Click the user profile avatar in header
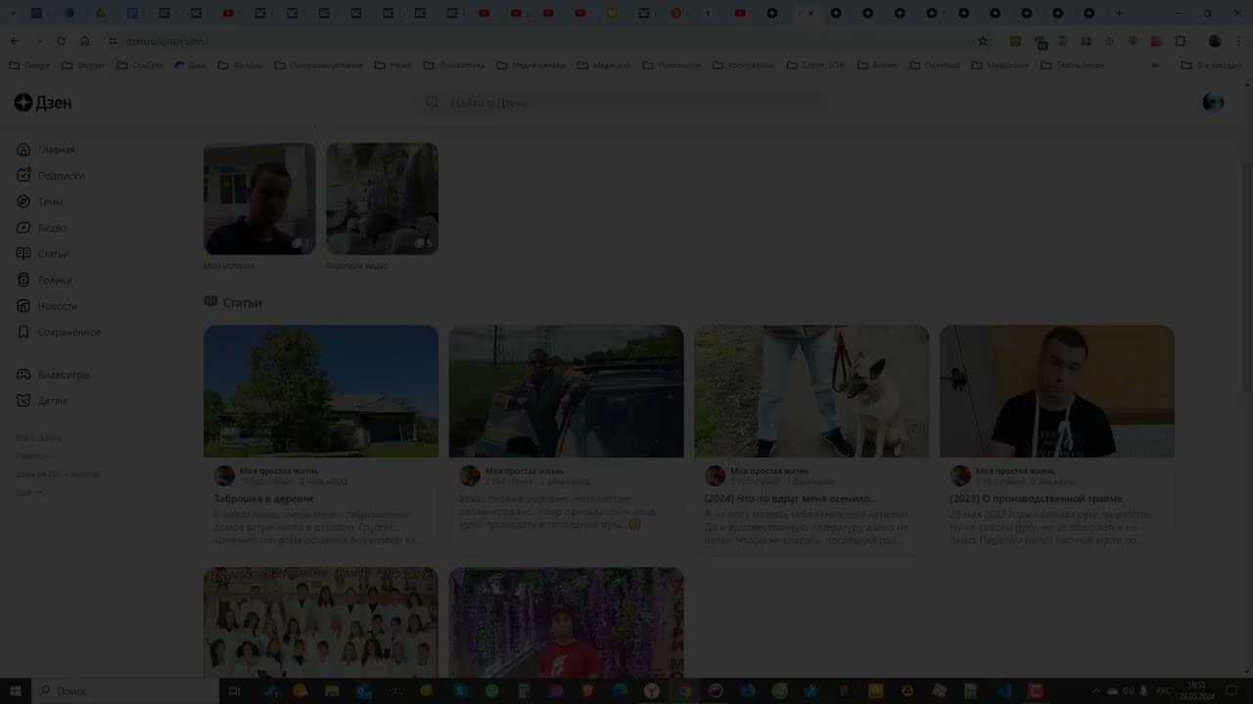1253x704 pixels. 1213,103
